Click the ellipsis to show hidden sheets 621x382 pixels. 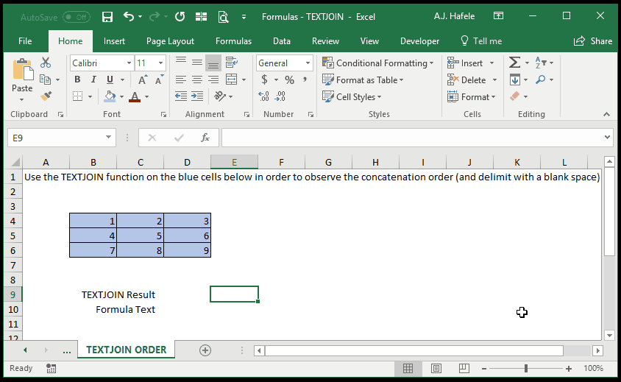pos(66,350)
